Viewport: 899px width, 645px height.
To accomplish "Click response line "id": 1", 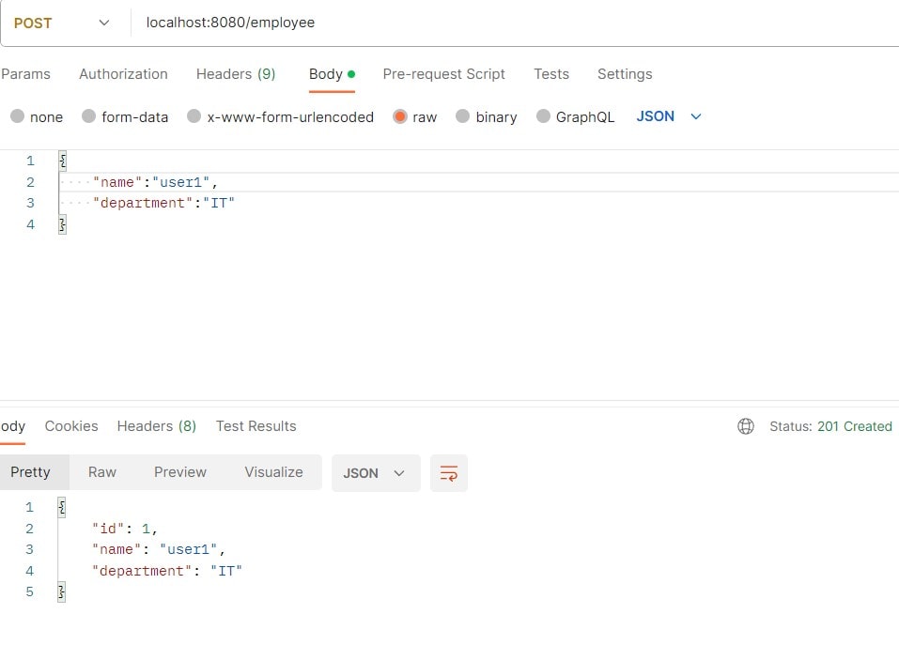I will [x=124, y=529].
